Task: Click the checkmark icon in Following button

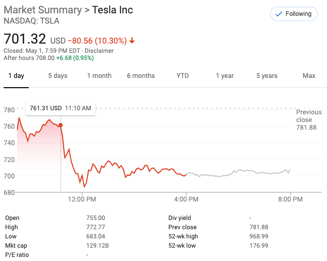Action: pyautogui.click(x=279, y=14)
